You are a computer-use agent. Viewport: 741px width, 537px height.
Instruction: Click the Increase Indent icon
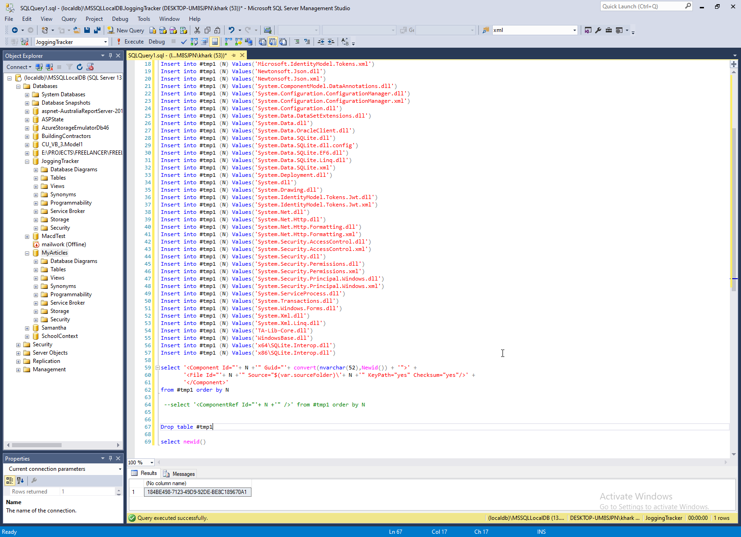[x=331, y=42]
